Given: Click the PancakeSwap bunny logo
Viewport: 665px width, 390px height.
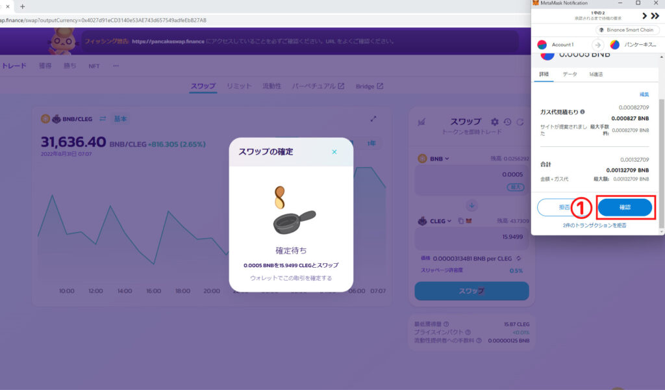Looking at the screenshot, I should click(x=63, y=42).
